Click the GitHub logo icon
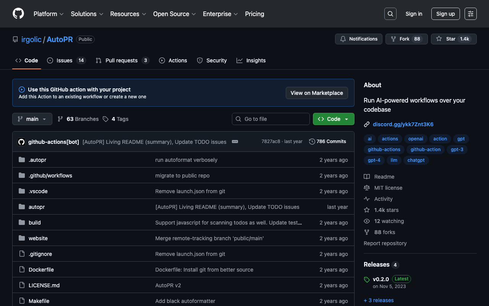 [18, 14]
